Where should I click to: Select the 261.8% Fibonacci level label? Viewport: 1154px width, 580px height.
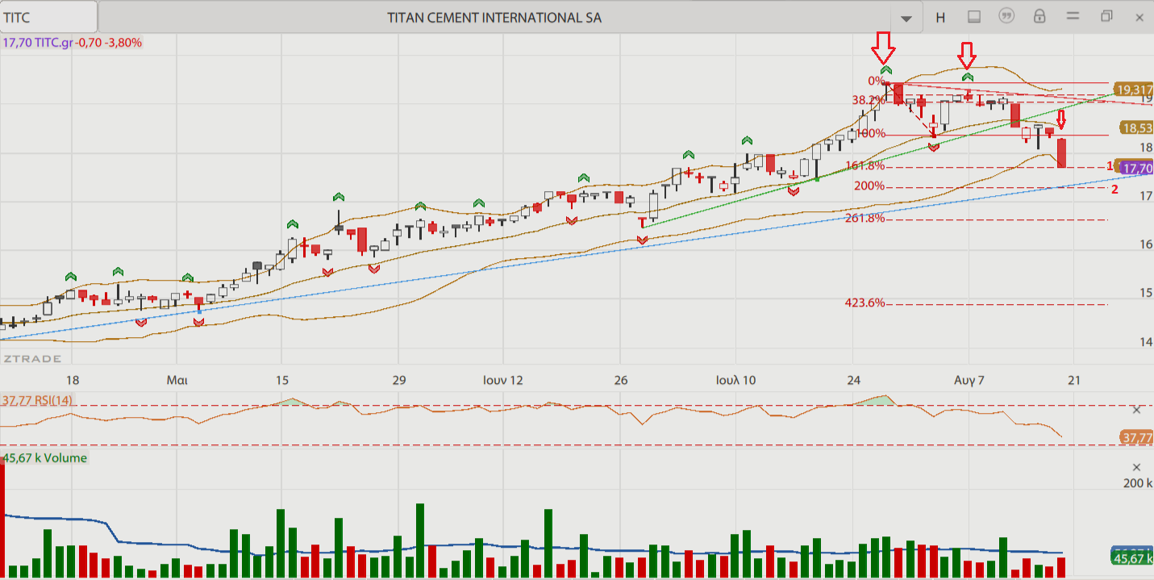[865, 218]
